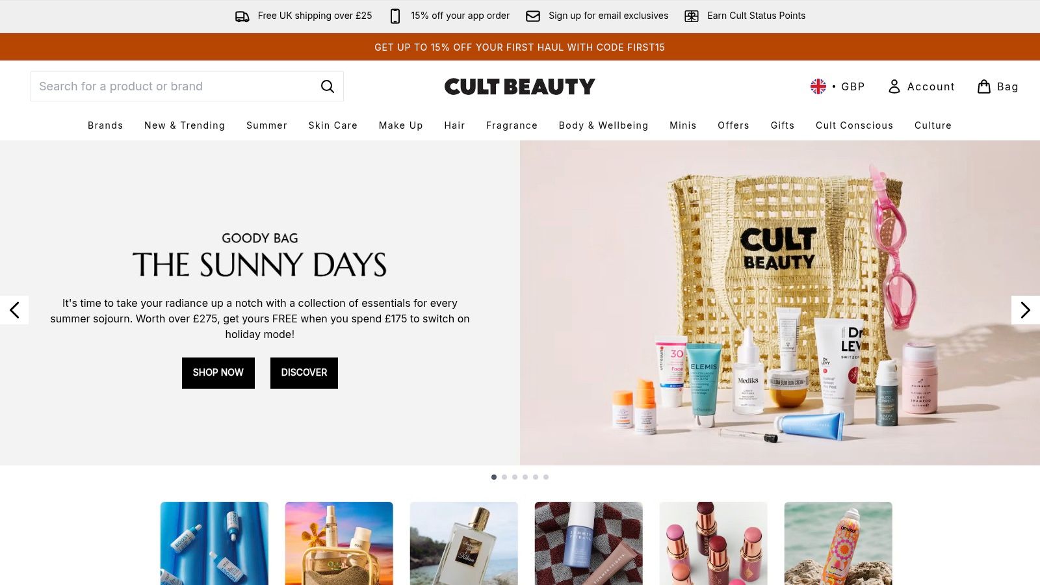This screenshot has height=585, width=1040.
Task: Click the email envelope icon
Action: 533,16
